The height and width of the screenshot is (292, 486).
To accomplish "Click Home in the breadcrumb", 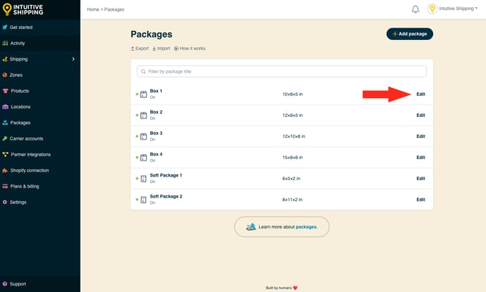I will pyautogui.click(x=93, y=9).
